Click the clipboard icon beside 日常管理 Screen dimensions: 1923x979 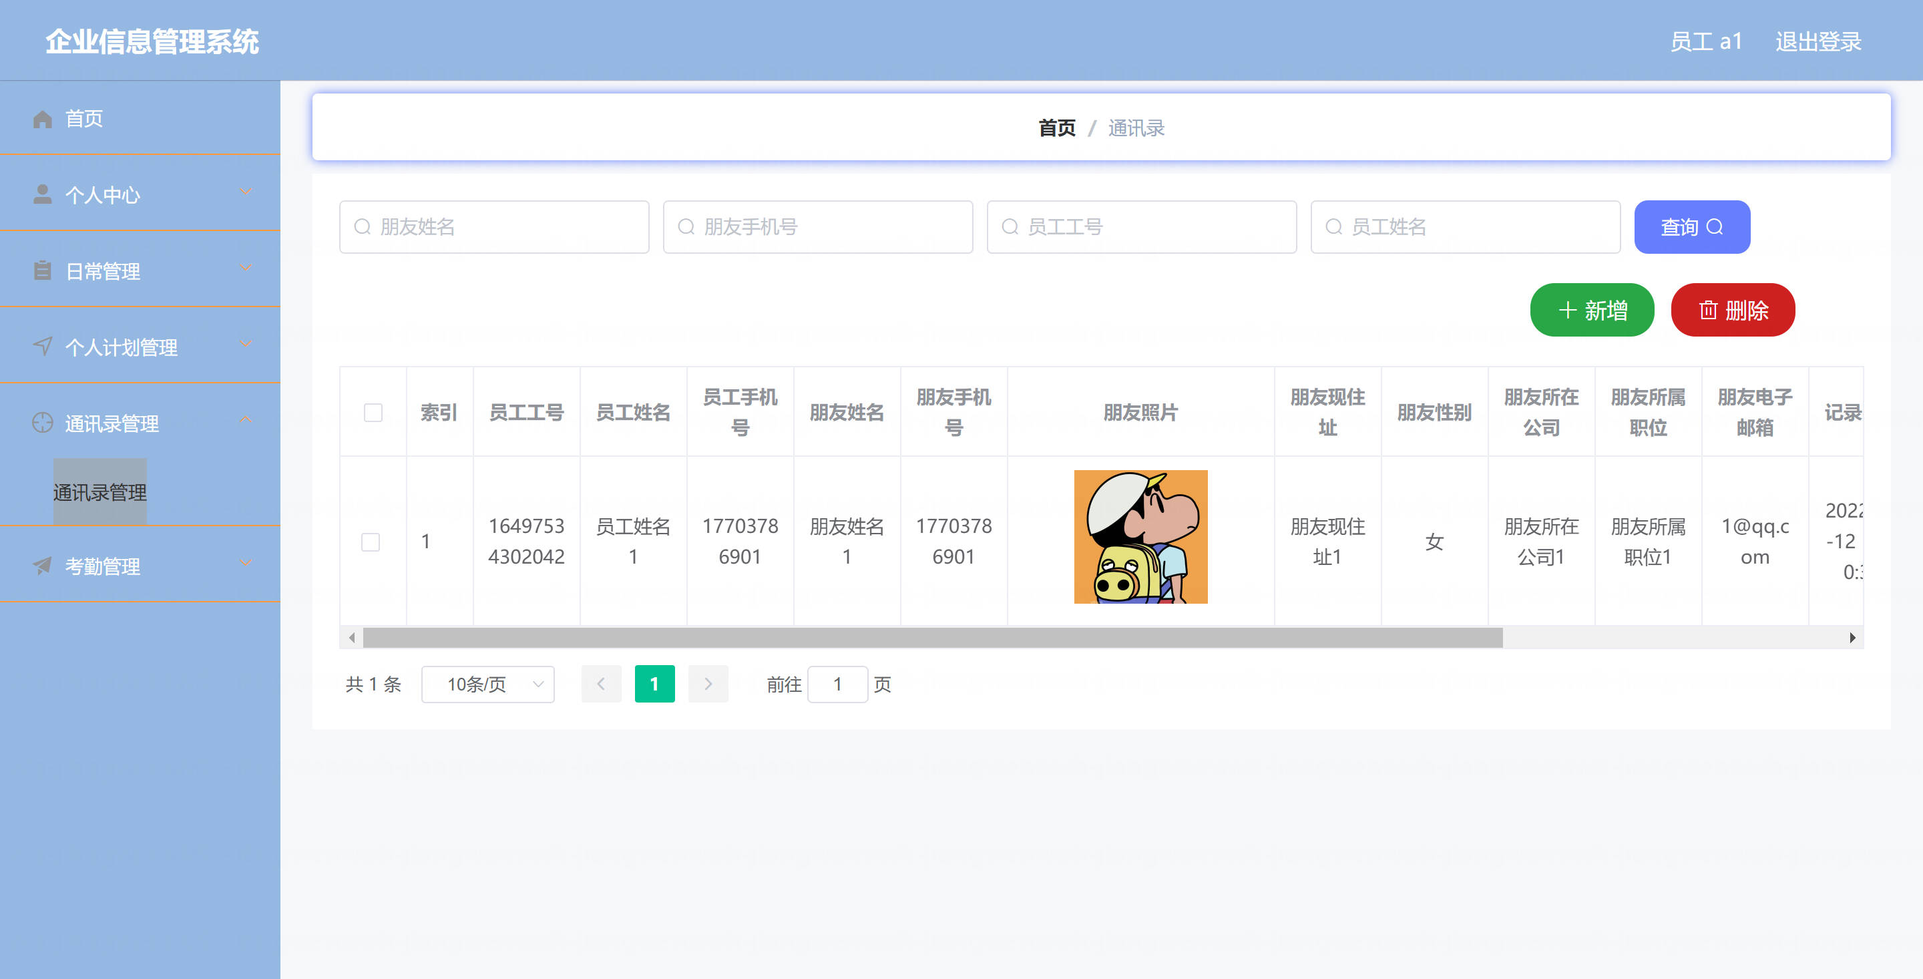43,270
